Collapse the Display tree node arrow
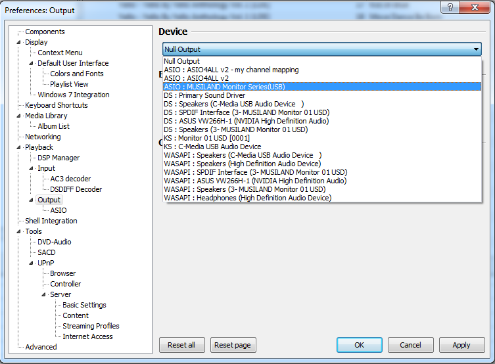 (18, 42)
